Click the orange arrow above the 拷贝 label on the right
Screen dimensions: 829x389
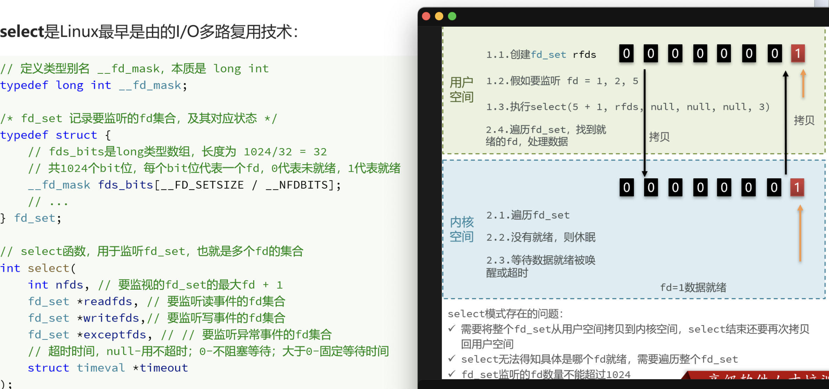803,84
